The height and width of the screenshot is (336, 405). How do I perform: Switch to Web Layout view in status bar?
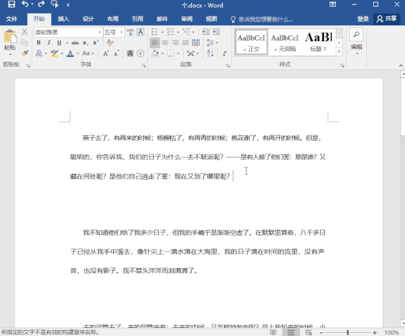click(x=309, y=332)
